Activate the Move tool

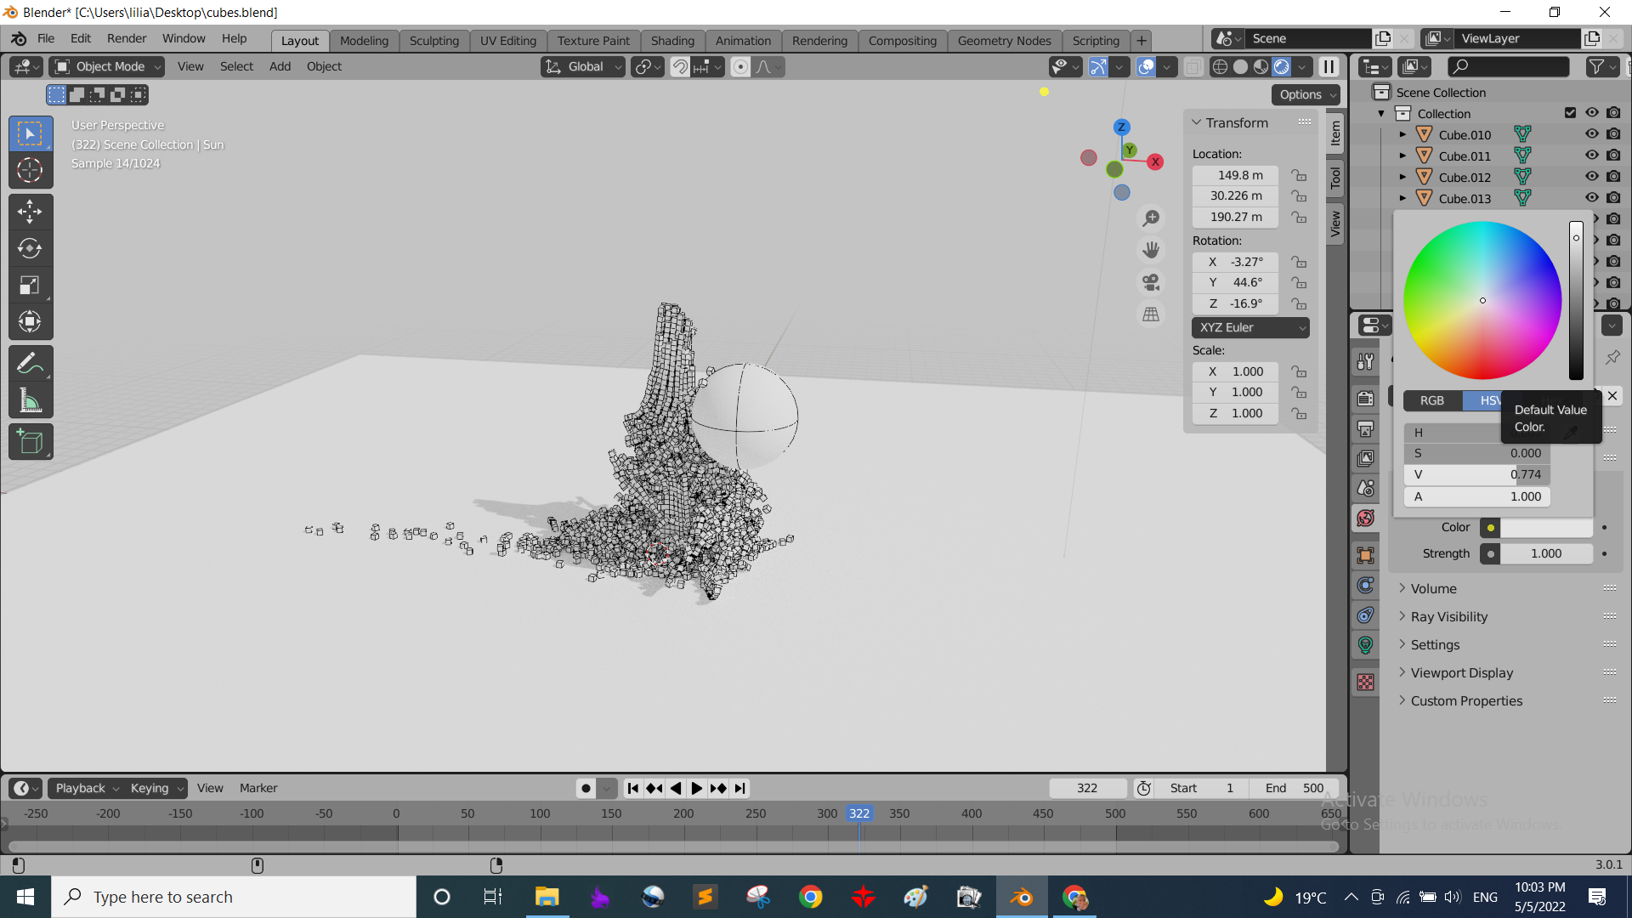(30, 211)
